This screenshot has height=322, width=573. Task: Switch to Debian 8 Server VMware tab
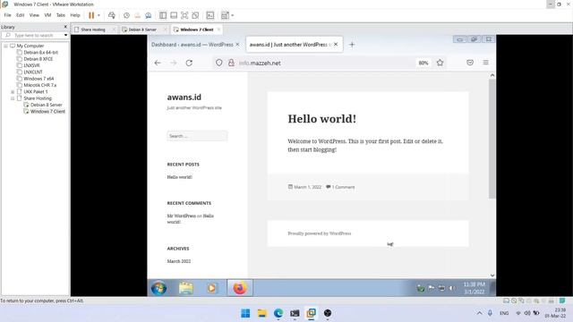click(142, 30)
